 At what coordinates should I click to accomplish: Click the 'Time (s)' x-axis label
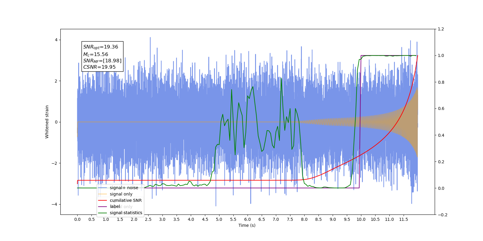[x=247, y=225]
